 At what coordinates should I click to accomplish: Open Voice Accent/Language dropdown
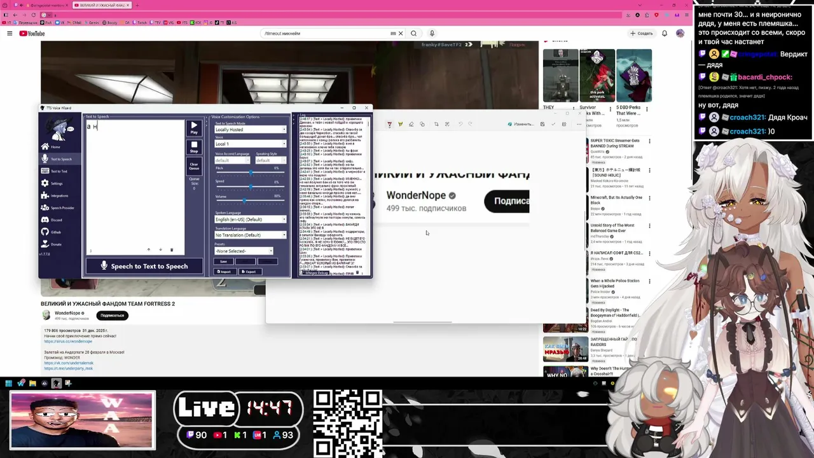click(x=232, y=160)
